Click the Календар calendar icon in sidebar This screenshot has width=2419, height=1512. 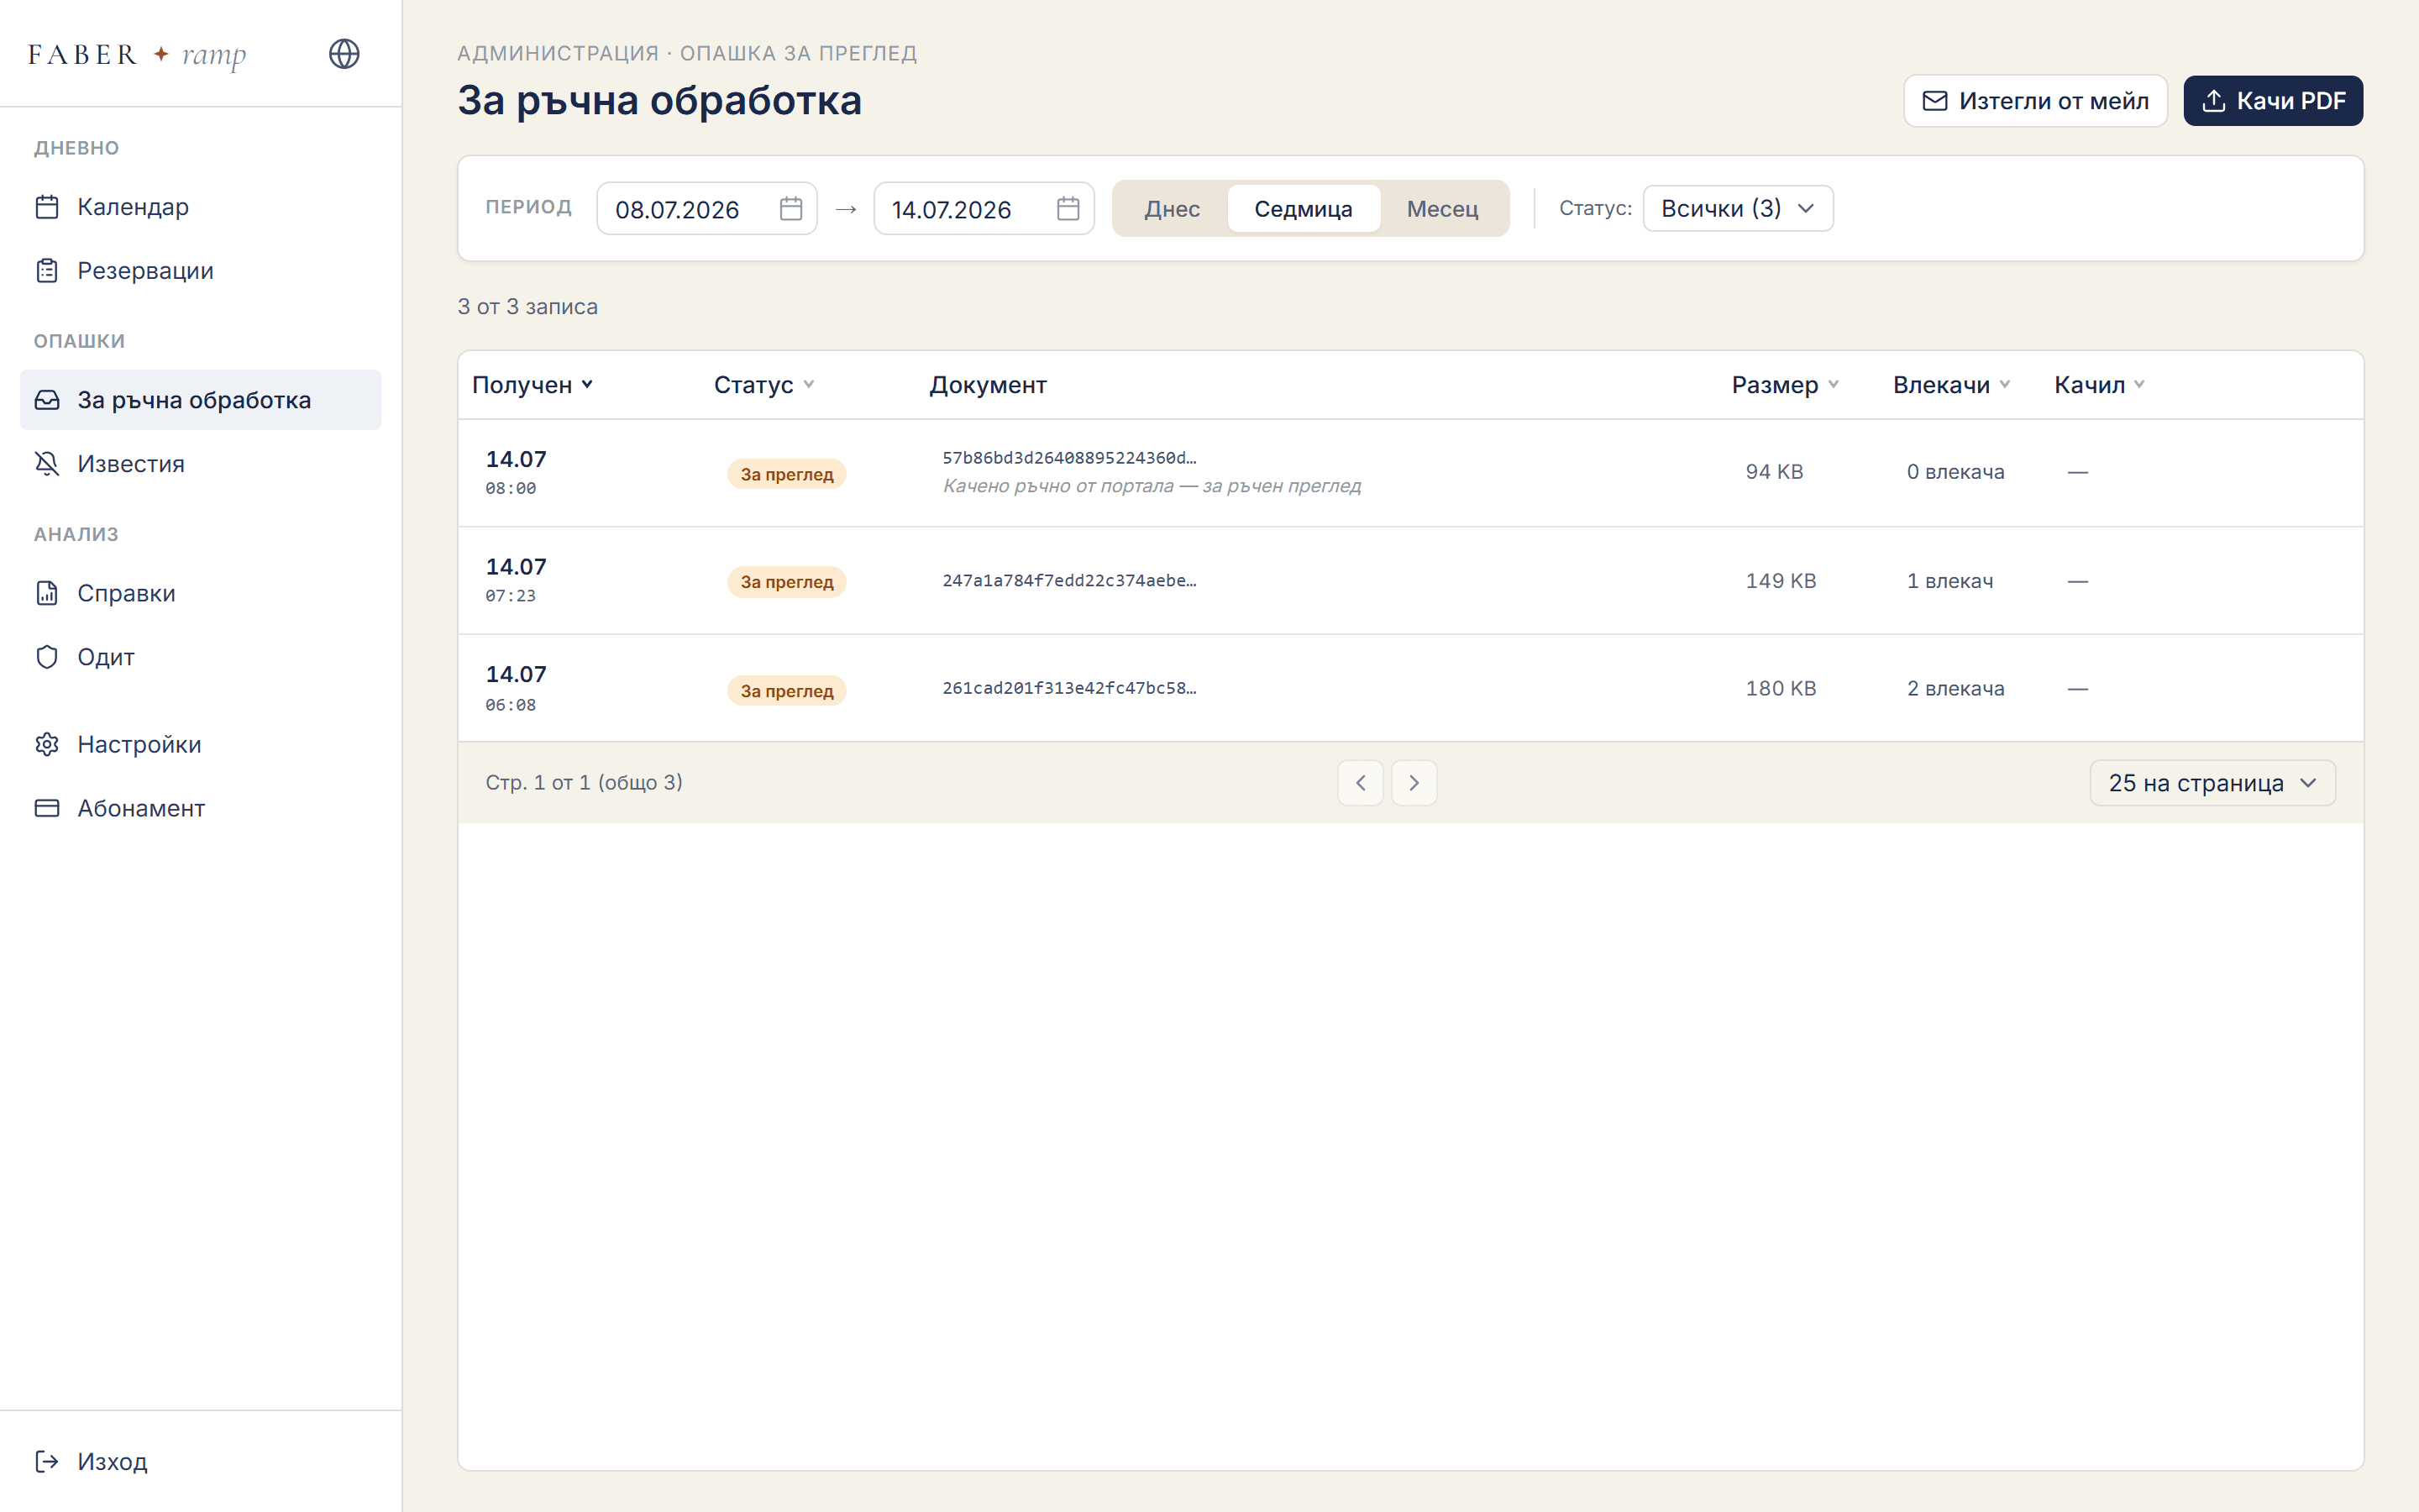(x=47, y=207)
